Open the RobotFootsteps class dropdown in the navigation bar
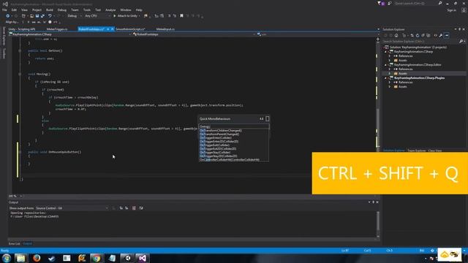Image resolution: width=468 pixels, height=263 pixels. point(194,34)
